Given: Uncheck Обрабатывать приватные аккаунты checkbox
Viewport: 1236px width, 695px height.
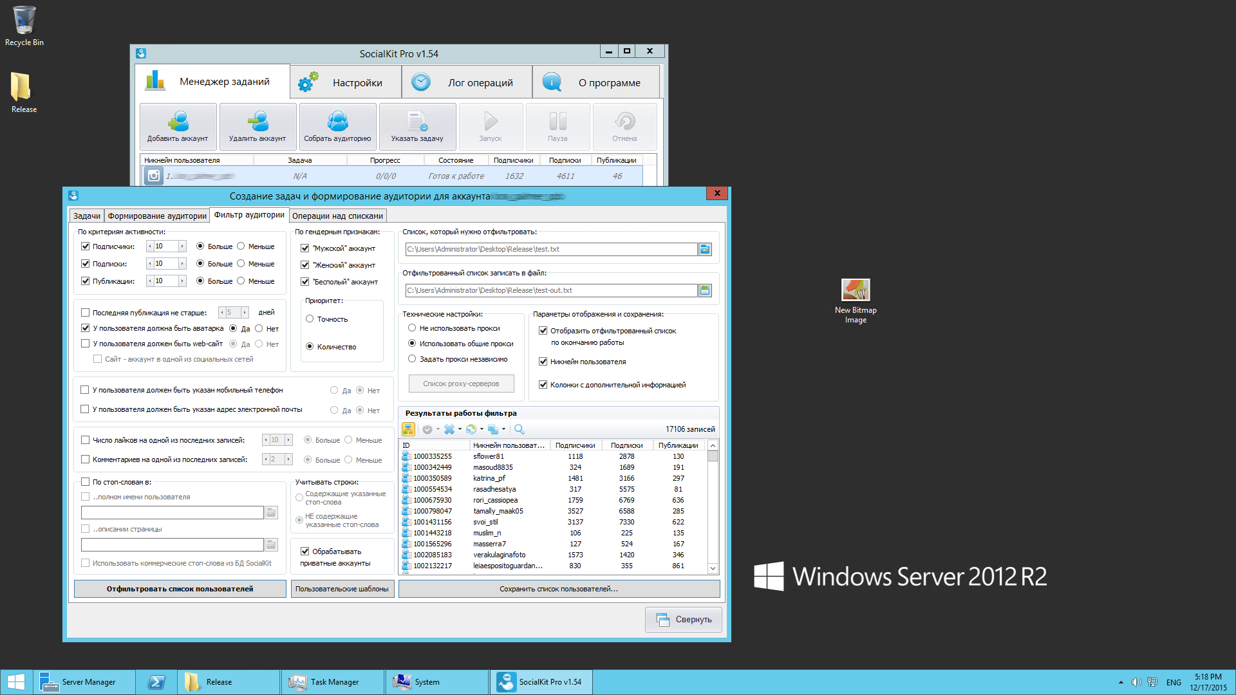Looking at the screenshot, I should [x=305, y=551].
